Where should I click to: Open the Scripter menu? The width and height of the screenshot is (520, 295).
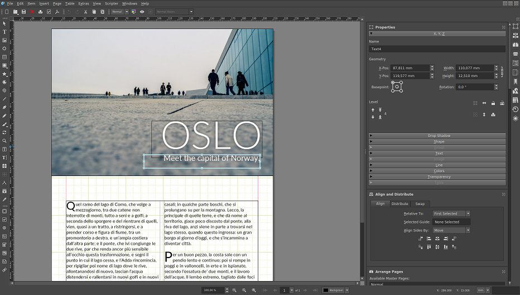coord(112,3)
